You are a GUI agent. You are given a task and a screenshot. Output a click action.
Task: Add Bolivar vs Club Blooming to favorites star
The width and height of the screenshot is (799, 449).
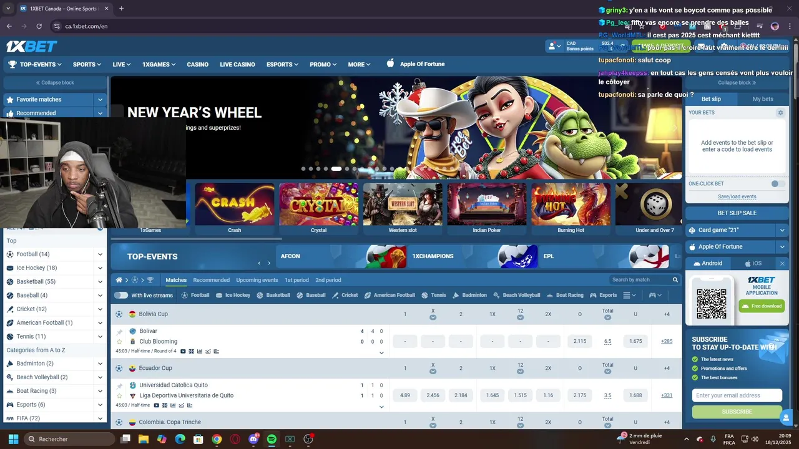coord(119,342)
